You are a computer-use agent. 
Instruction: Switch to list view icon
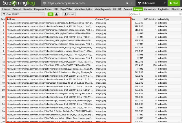click(50, 14)
